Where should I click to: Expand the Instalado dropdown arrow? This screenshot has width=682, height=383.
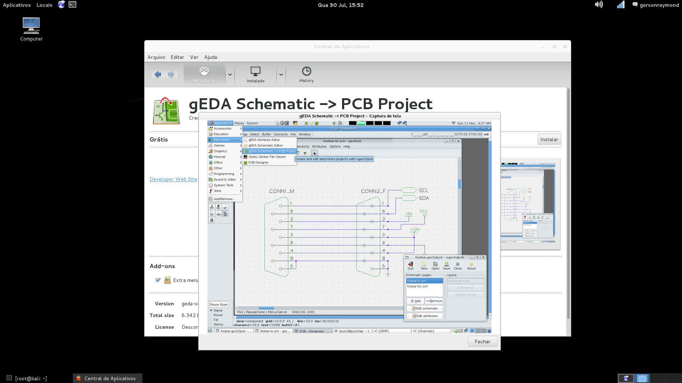[x=281, y=74]
